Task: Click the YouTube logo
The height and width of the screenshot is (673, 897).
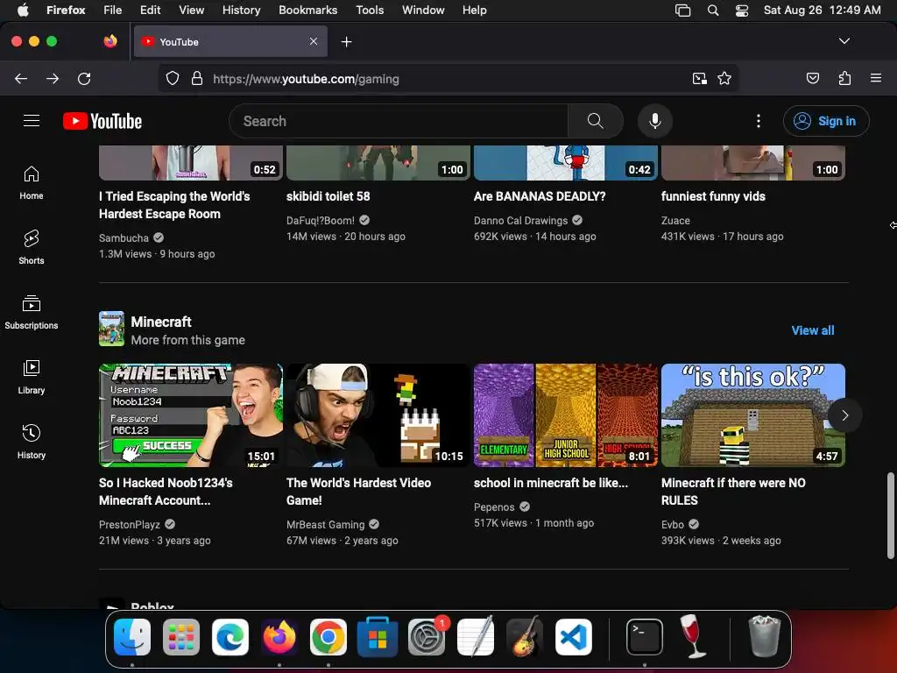Action: (102, 121)
